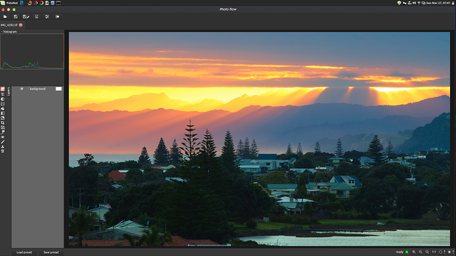Select the diagonal gradient tool icon
Image resolution: width=456 pixels, height=256 pixels.
(3, 118)
